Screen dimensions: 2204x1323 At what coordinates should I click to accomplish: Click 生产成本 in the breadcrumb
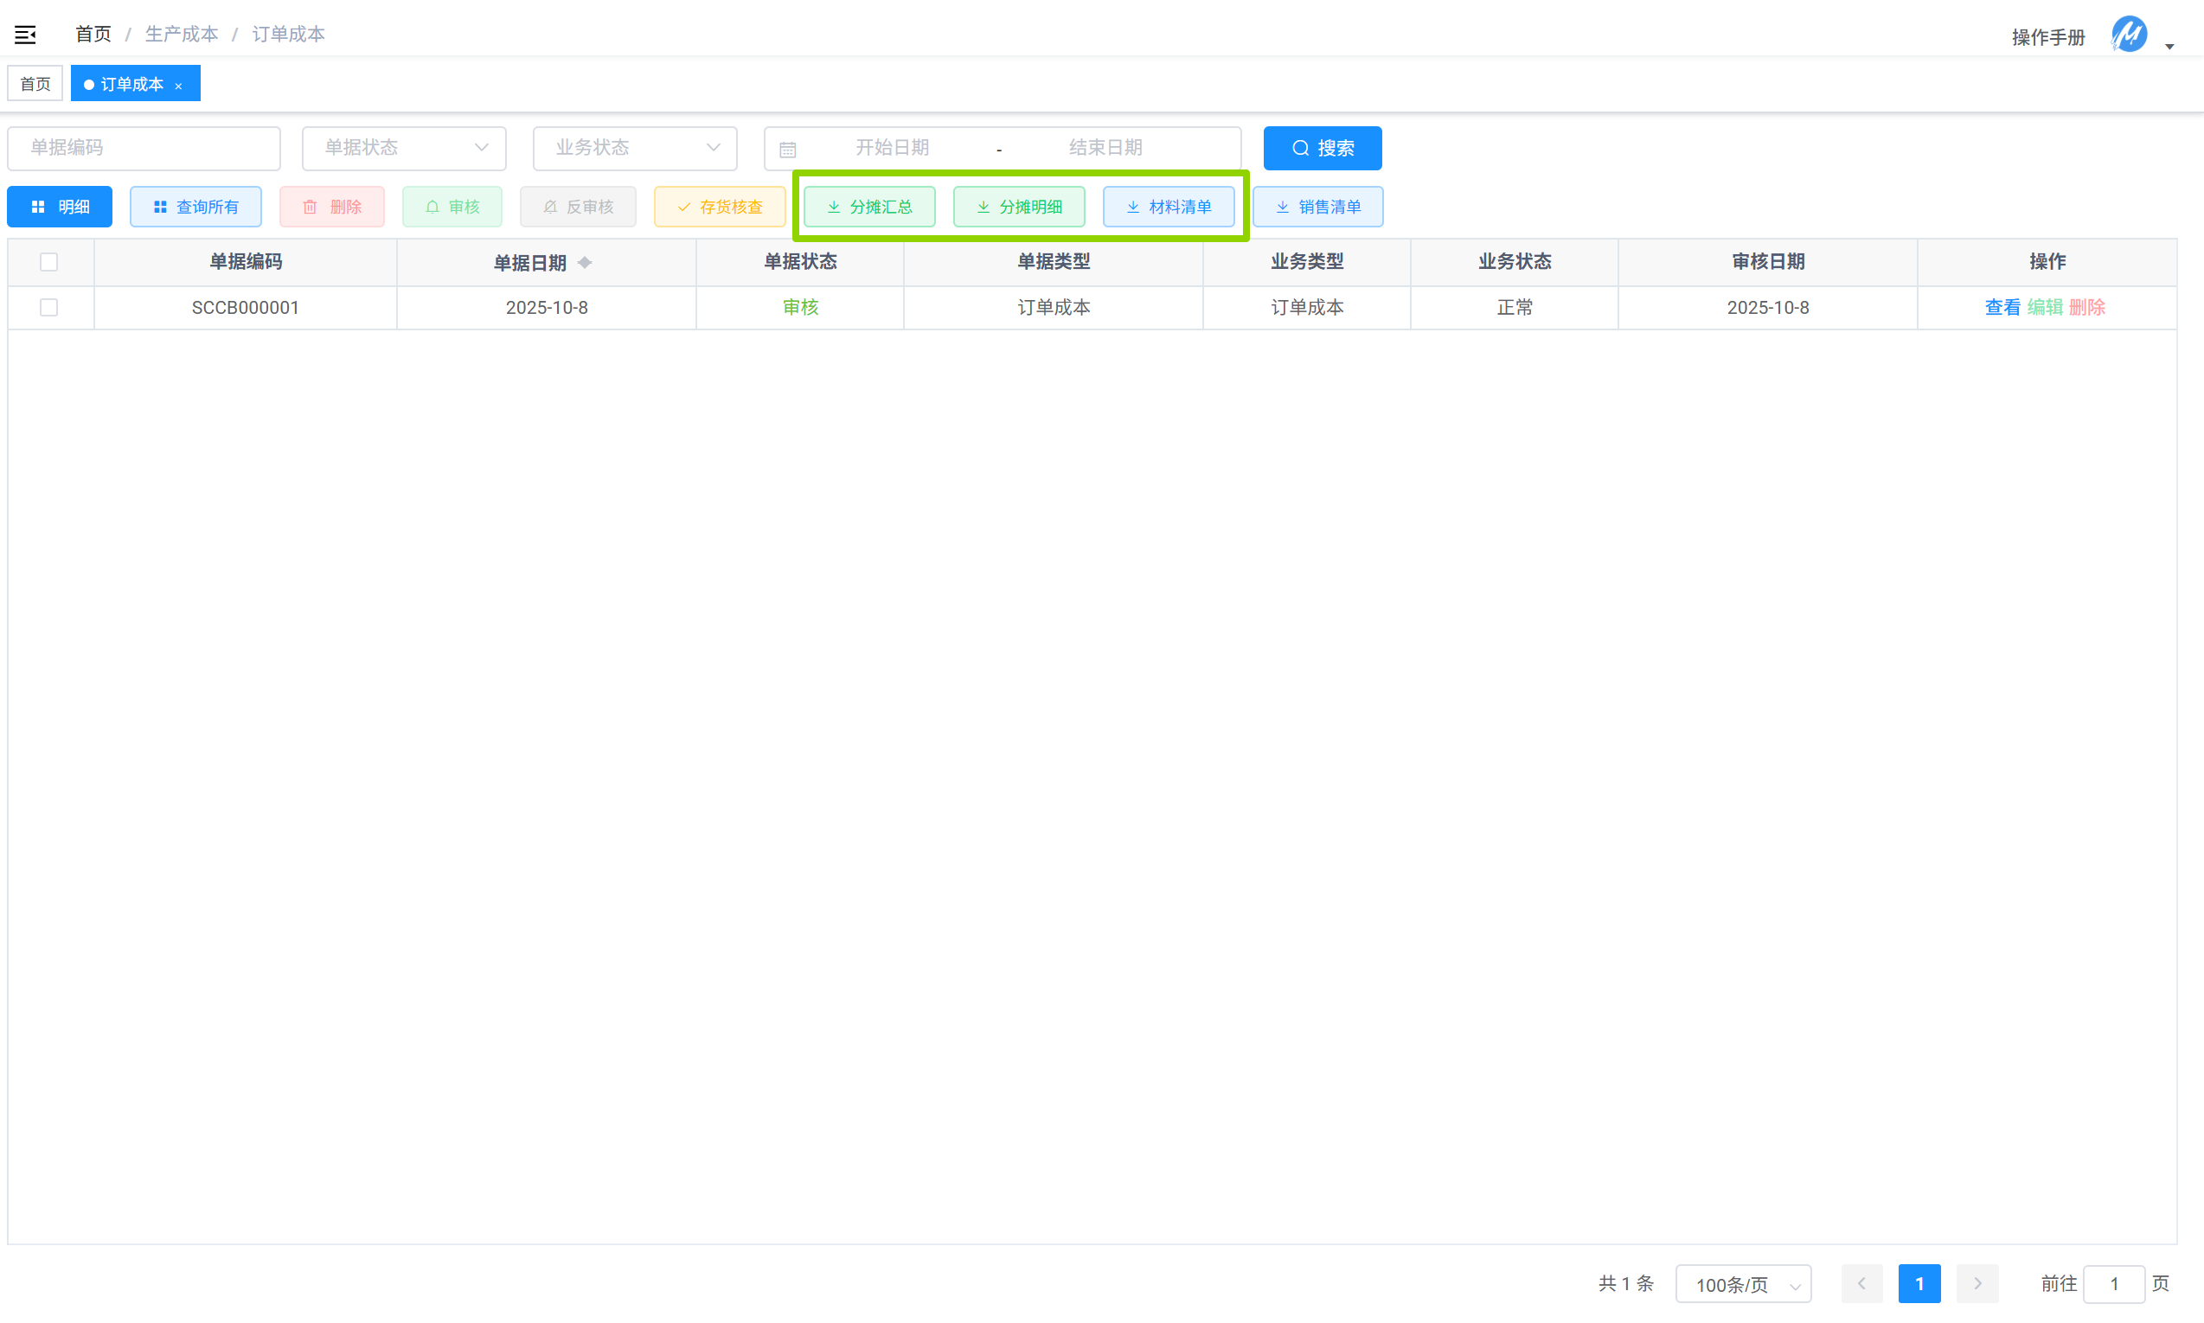click(x=182, y=34)
